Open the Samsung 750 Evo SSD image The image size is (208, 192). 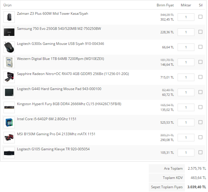point(9,32)
